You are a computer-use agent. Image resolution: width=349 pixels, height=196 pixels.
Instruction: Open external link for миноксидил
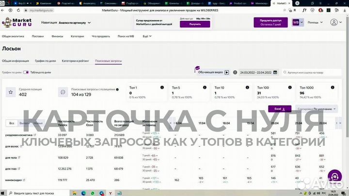click(x=24, y=180)
